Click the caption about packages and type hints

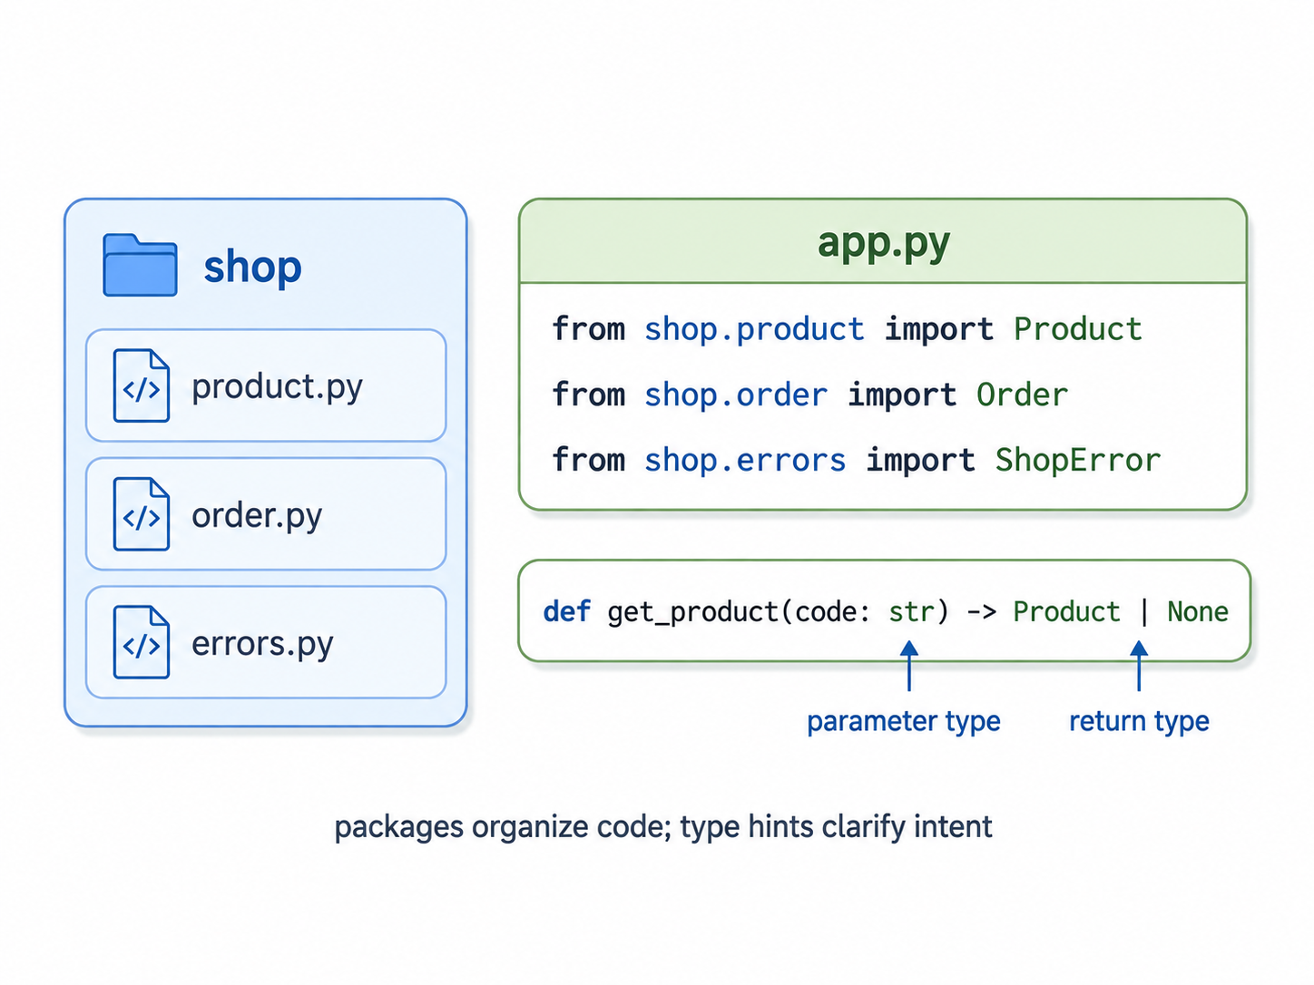[663, 828]
